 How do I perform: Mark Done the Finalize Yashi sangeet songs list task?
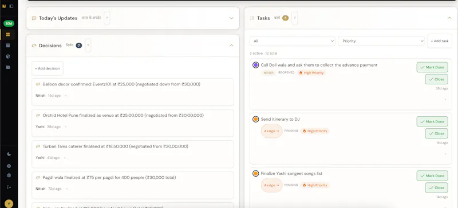point(432,176)
